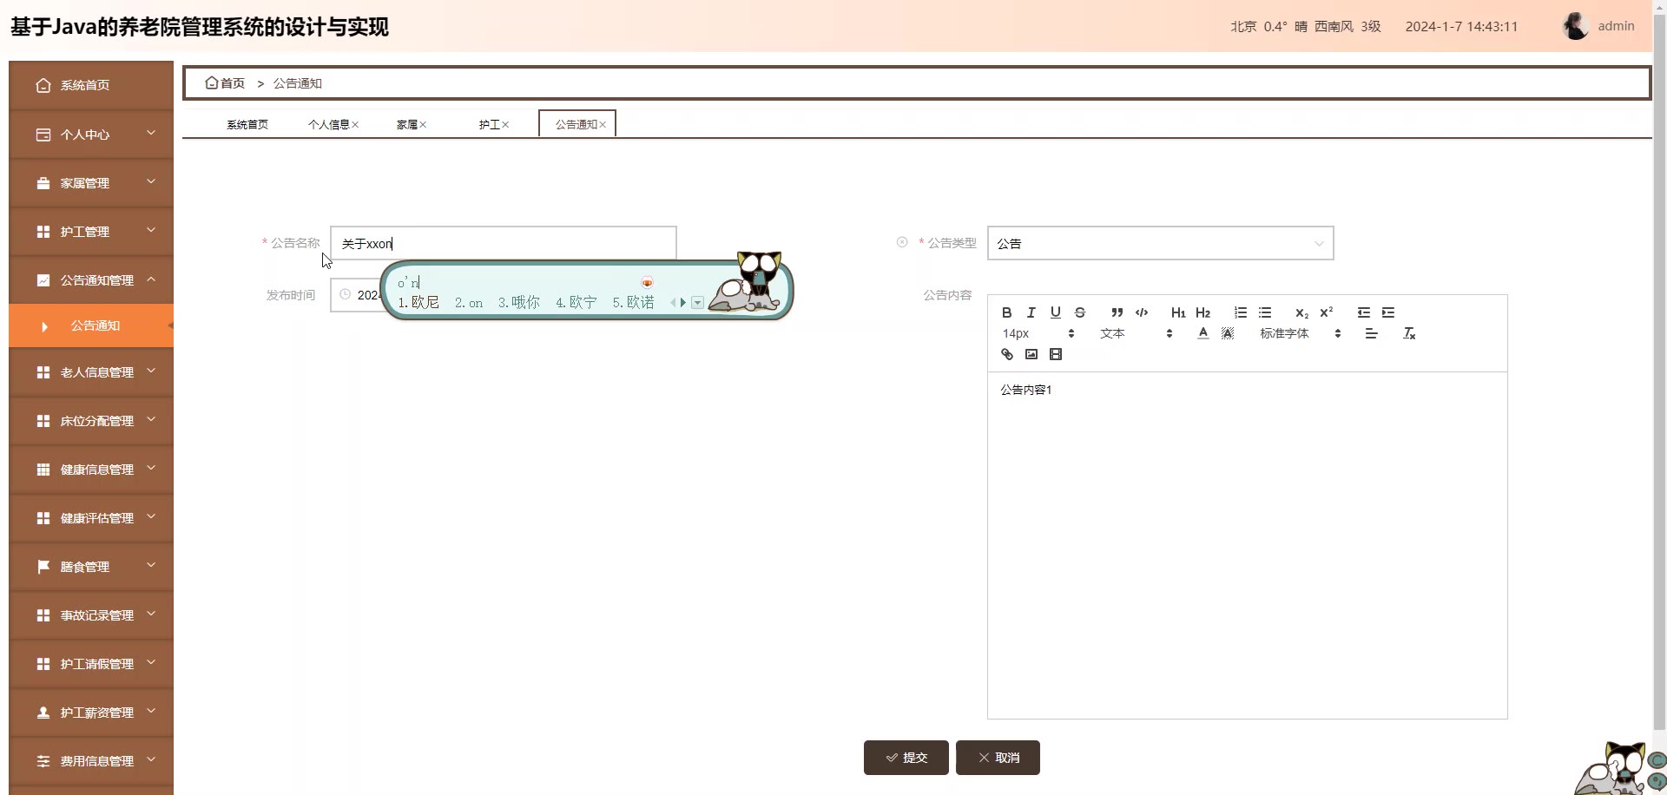This screenshot has width=1667, height=795.
Task: Expand the 床位分配管理 sidebar menu
Action: tap(91, 421)
